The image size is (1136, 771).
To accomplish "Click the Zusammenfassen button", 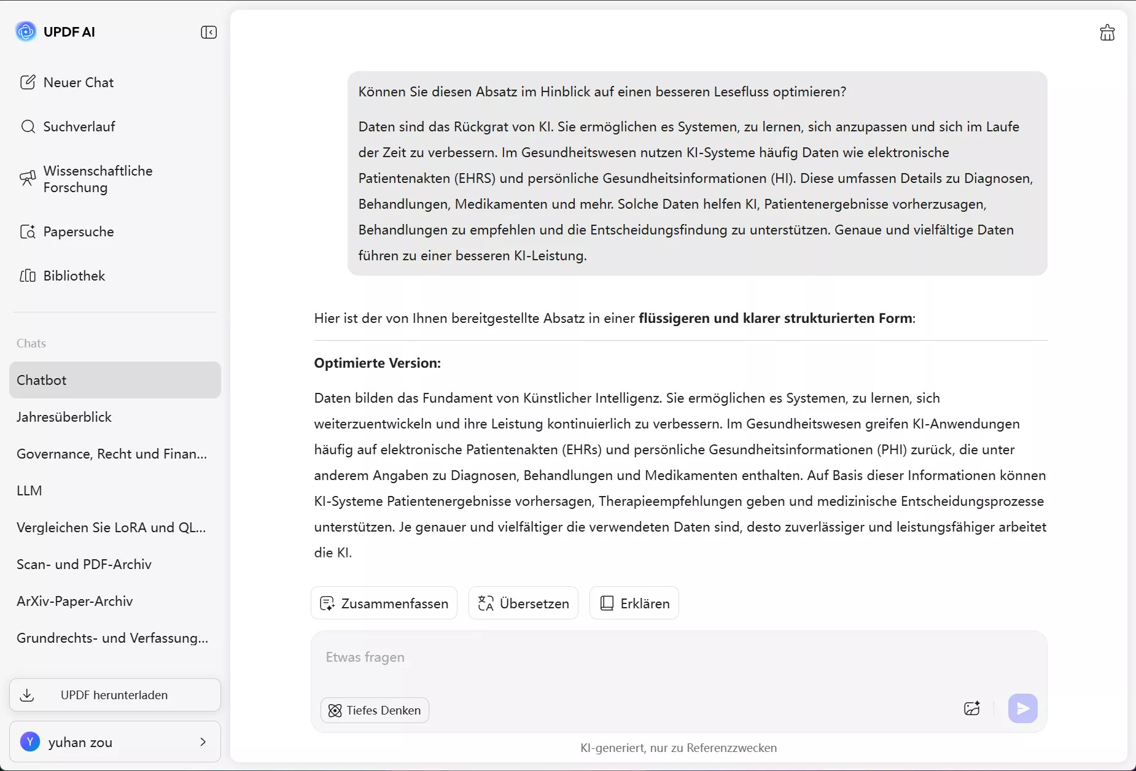I will 384,603.
